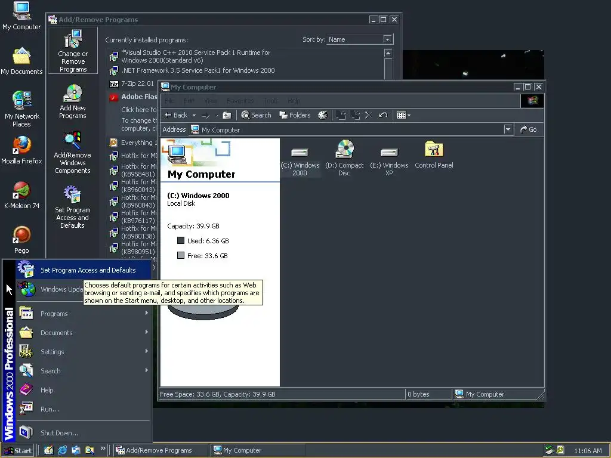Toggle the Folders pane in My Computer

click(295, 115)
